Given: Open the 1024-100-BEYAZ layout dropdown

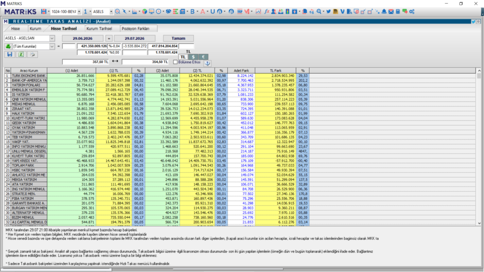Looking at the screenshot, I should point(79,12).
